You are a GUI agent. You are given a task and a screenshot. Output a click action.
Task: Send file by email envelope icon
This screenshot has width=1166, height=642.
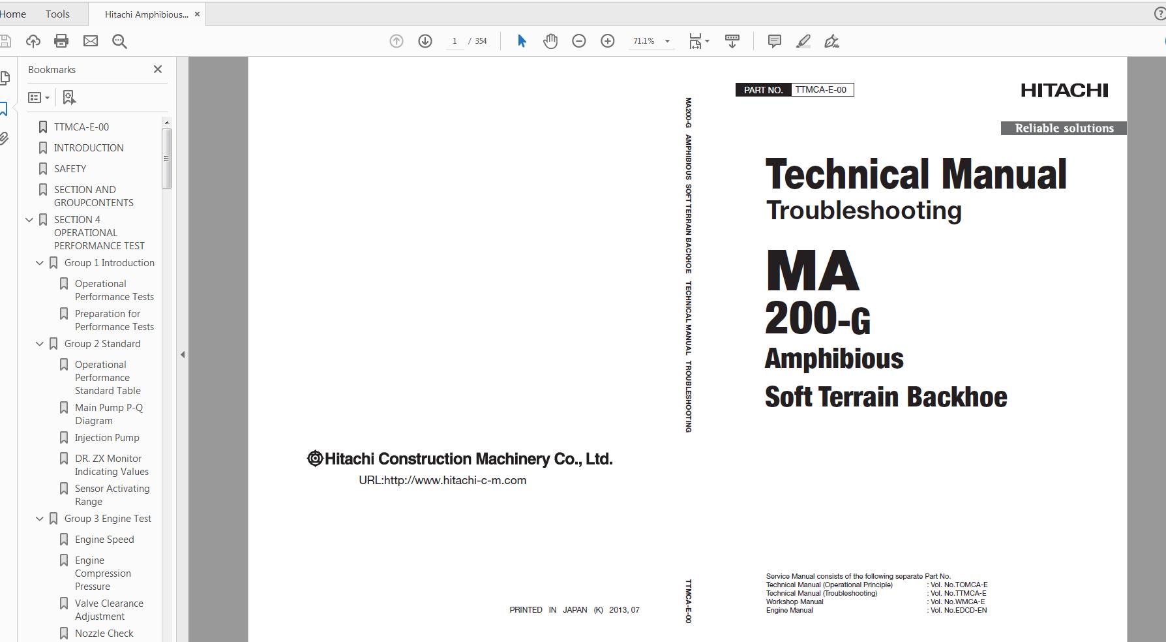91,41
